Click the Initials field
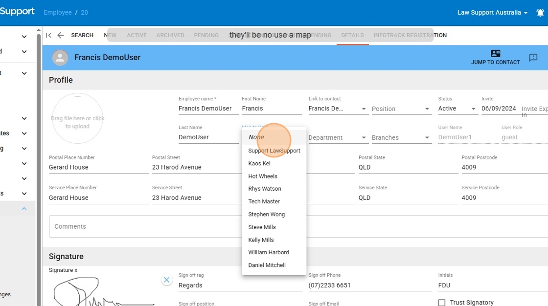Viewport: 548px width, 306px height. tap(493, 285)
